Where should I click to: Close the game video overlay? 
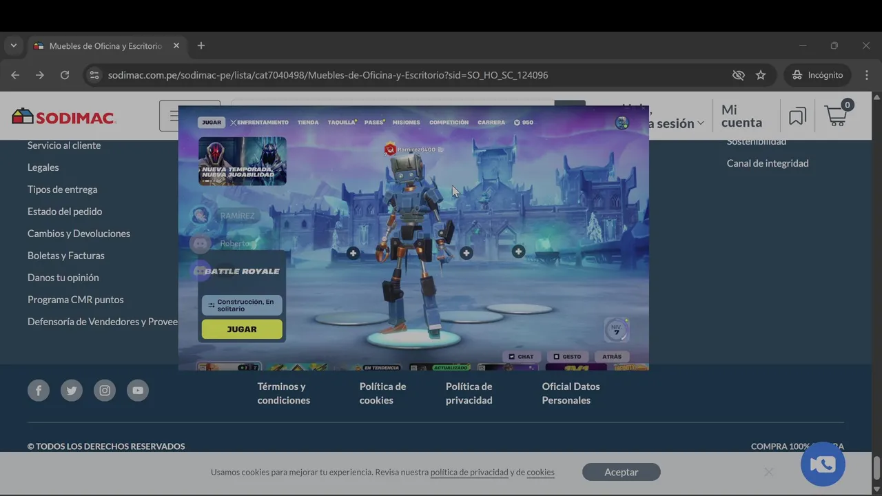click(644, 107)
